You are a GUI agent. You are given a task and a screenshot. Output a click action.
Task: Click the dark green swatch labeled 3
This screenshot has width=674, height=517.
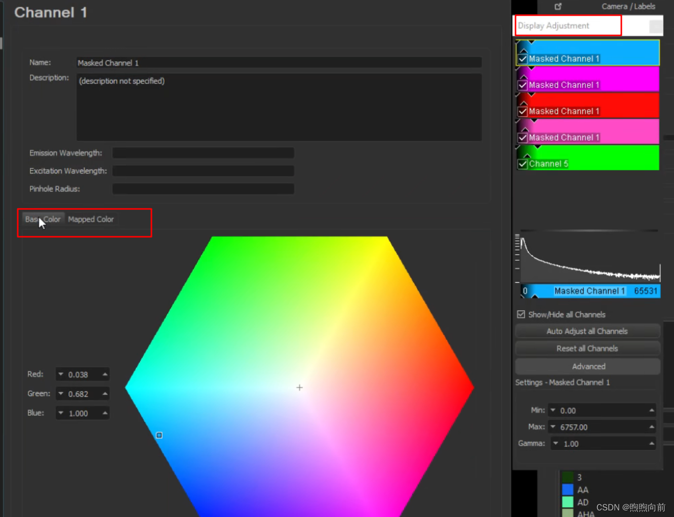pyautogui.click(x=568, y=477)
